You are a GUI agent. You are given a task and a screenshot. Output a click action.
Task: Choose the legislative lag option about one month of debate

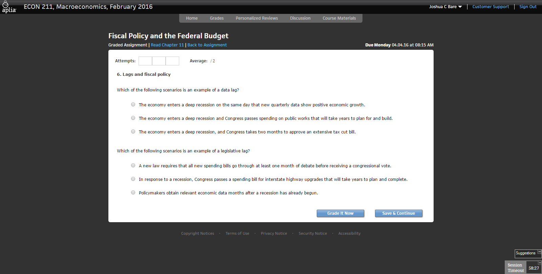pos(133,166)
